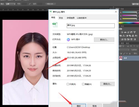Click the text 20.0 KB (20,480 字节)

(77, 58)
